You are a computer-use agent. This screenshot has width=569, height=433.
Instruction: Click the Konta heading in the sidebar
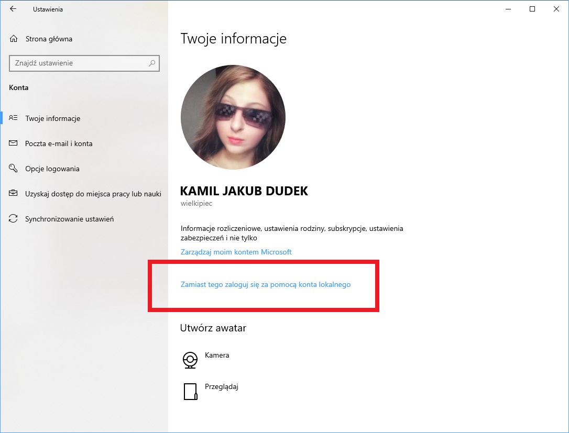point(19,87)
